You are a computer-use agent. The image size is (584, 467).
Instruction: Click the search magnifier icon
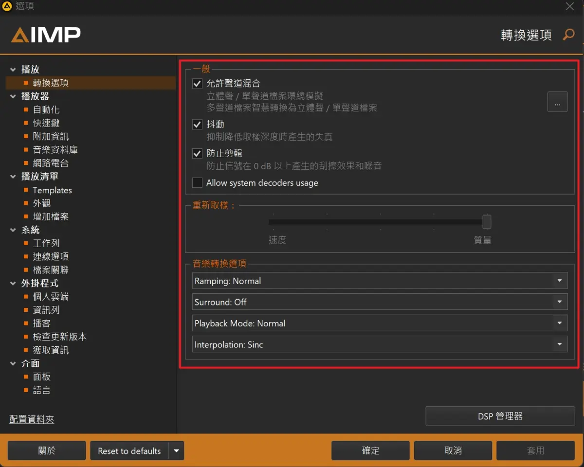568,35
